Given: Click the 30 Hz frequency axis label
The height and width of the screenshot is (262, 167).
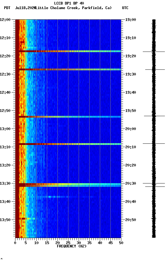Looking at the screenshot, I should [79, 243].
